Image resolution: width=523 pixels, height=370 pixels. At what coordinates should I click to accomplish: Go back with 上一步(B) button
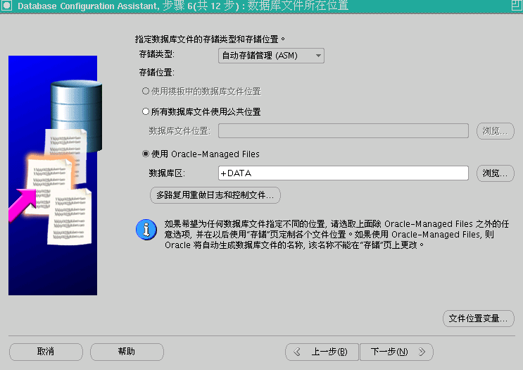pos(322,352)
